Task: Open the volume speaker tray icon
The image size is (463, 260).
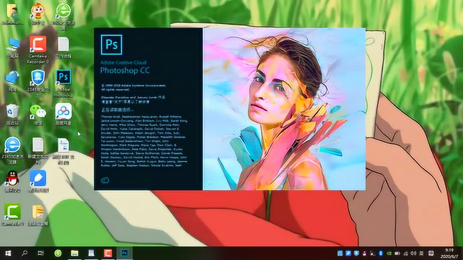Action: pyautogui.click(x=413, y=253)
